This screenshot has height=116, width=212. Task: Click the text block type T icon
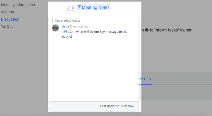tap(68, 8)
